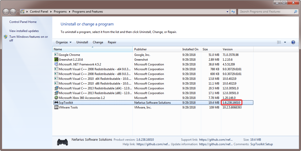Sort by the Version column header
Screen dimensions: 301x151
(237, 49)
